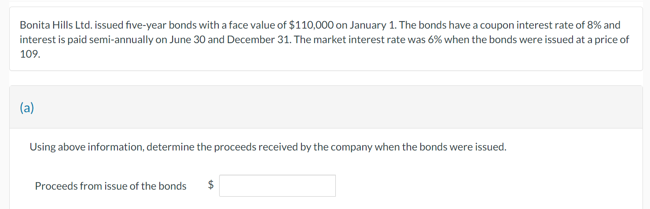650x209 pixels.
Task: Click the grey header bar of part (a)
Action: 326,107
